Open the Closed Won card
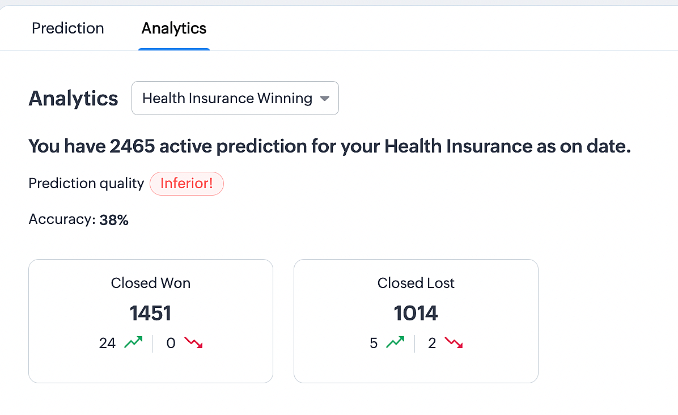678x415 pixels. click(x=150, y=321)
